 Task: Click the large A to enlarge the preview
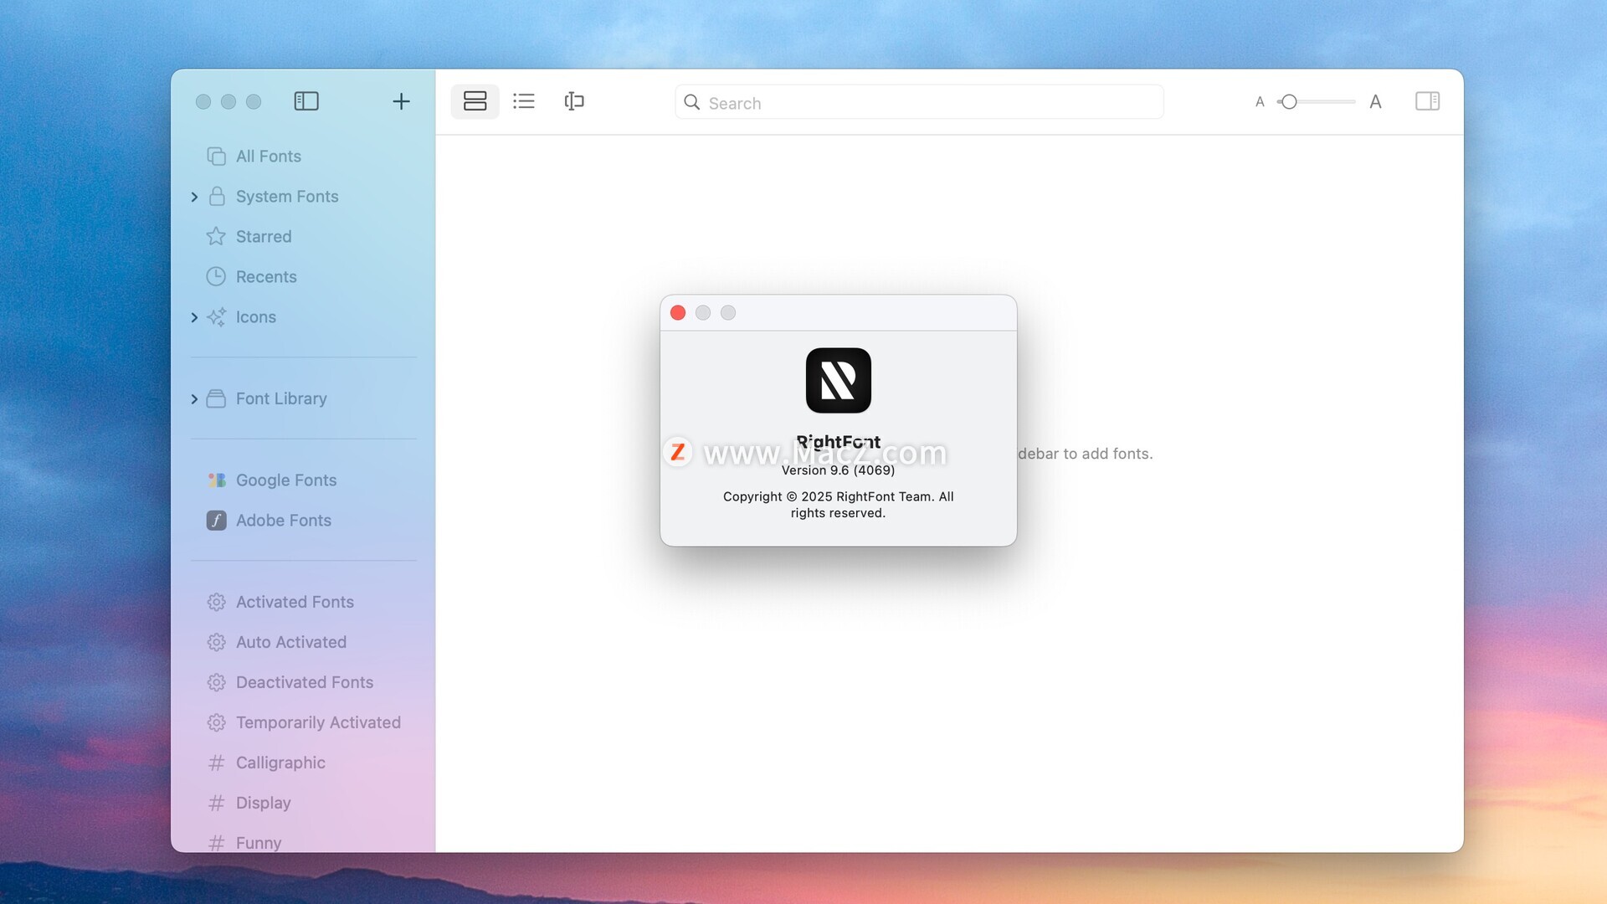[x=1375, y=102]
